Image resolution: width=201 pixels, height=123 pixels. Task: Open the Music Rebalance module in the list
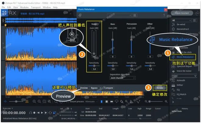[185, 57]
